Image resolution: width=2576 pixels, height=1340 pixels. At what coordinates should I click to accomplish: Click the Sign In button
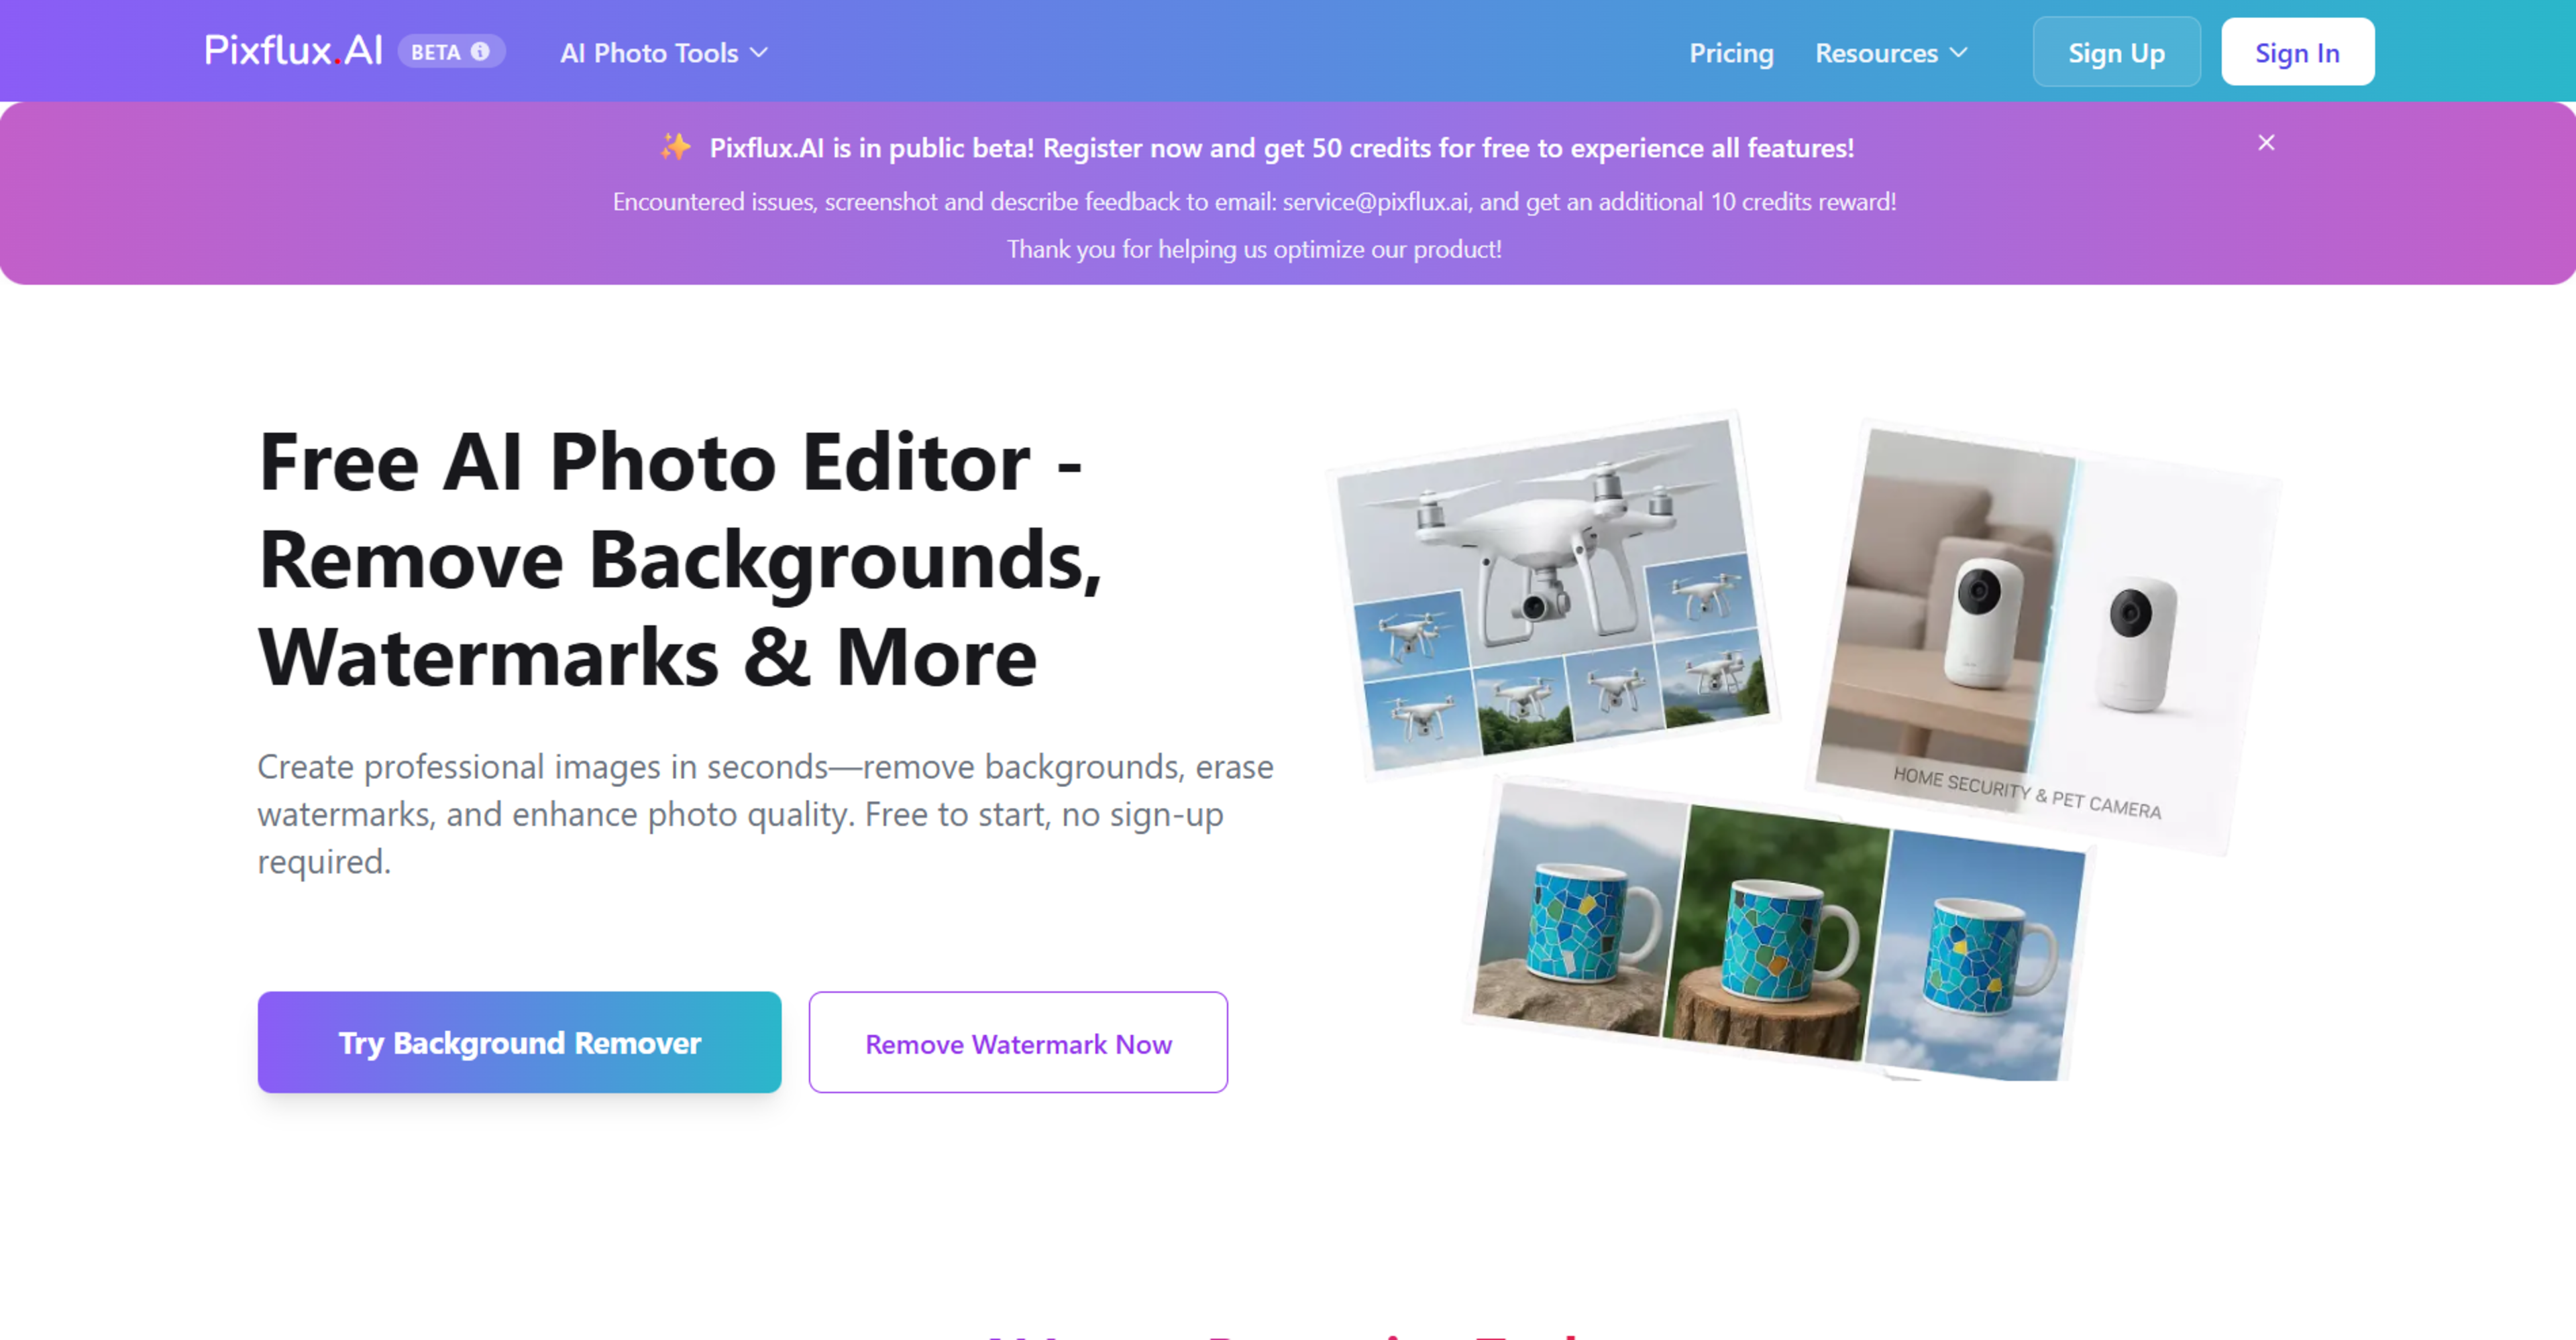2297,52
